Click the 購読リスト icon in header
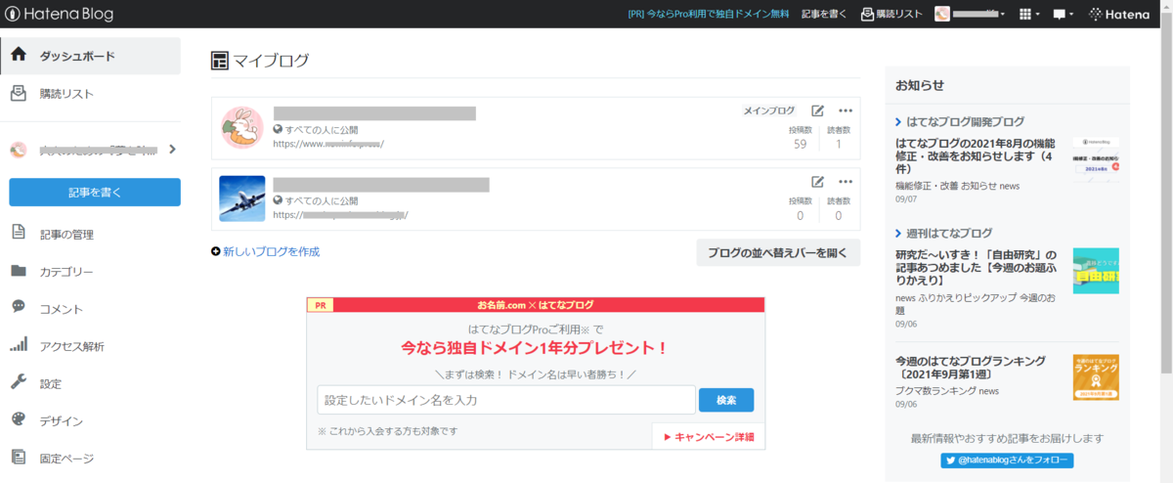The width and height of the screenshot is (1173, 483). pos(868,14)
